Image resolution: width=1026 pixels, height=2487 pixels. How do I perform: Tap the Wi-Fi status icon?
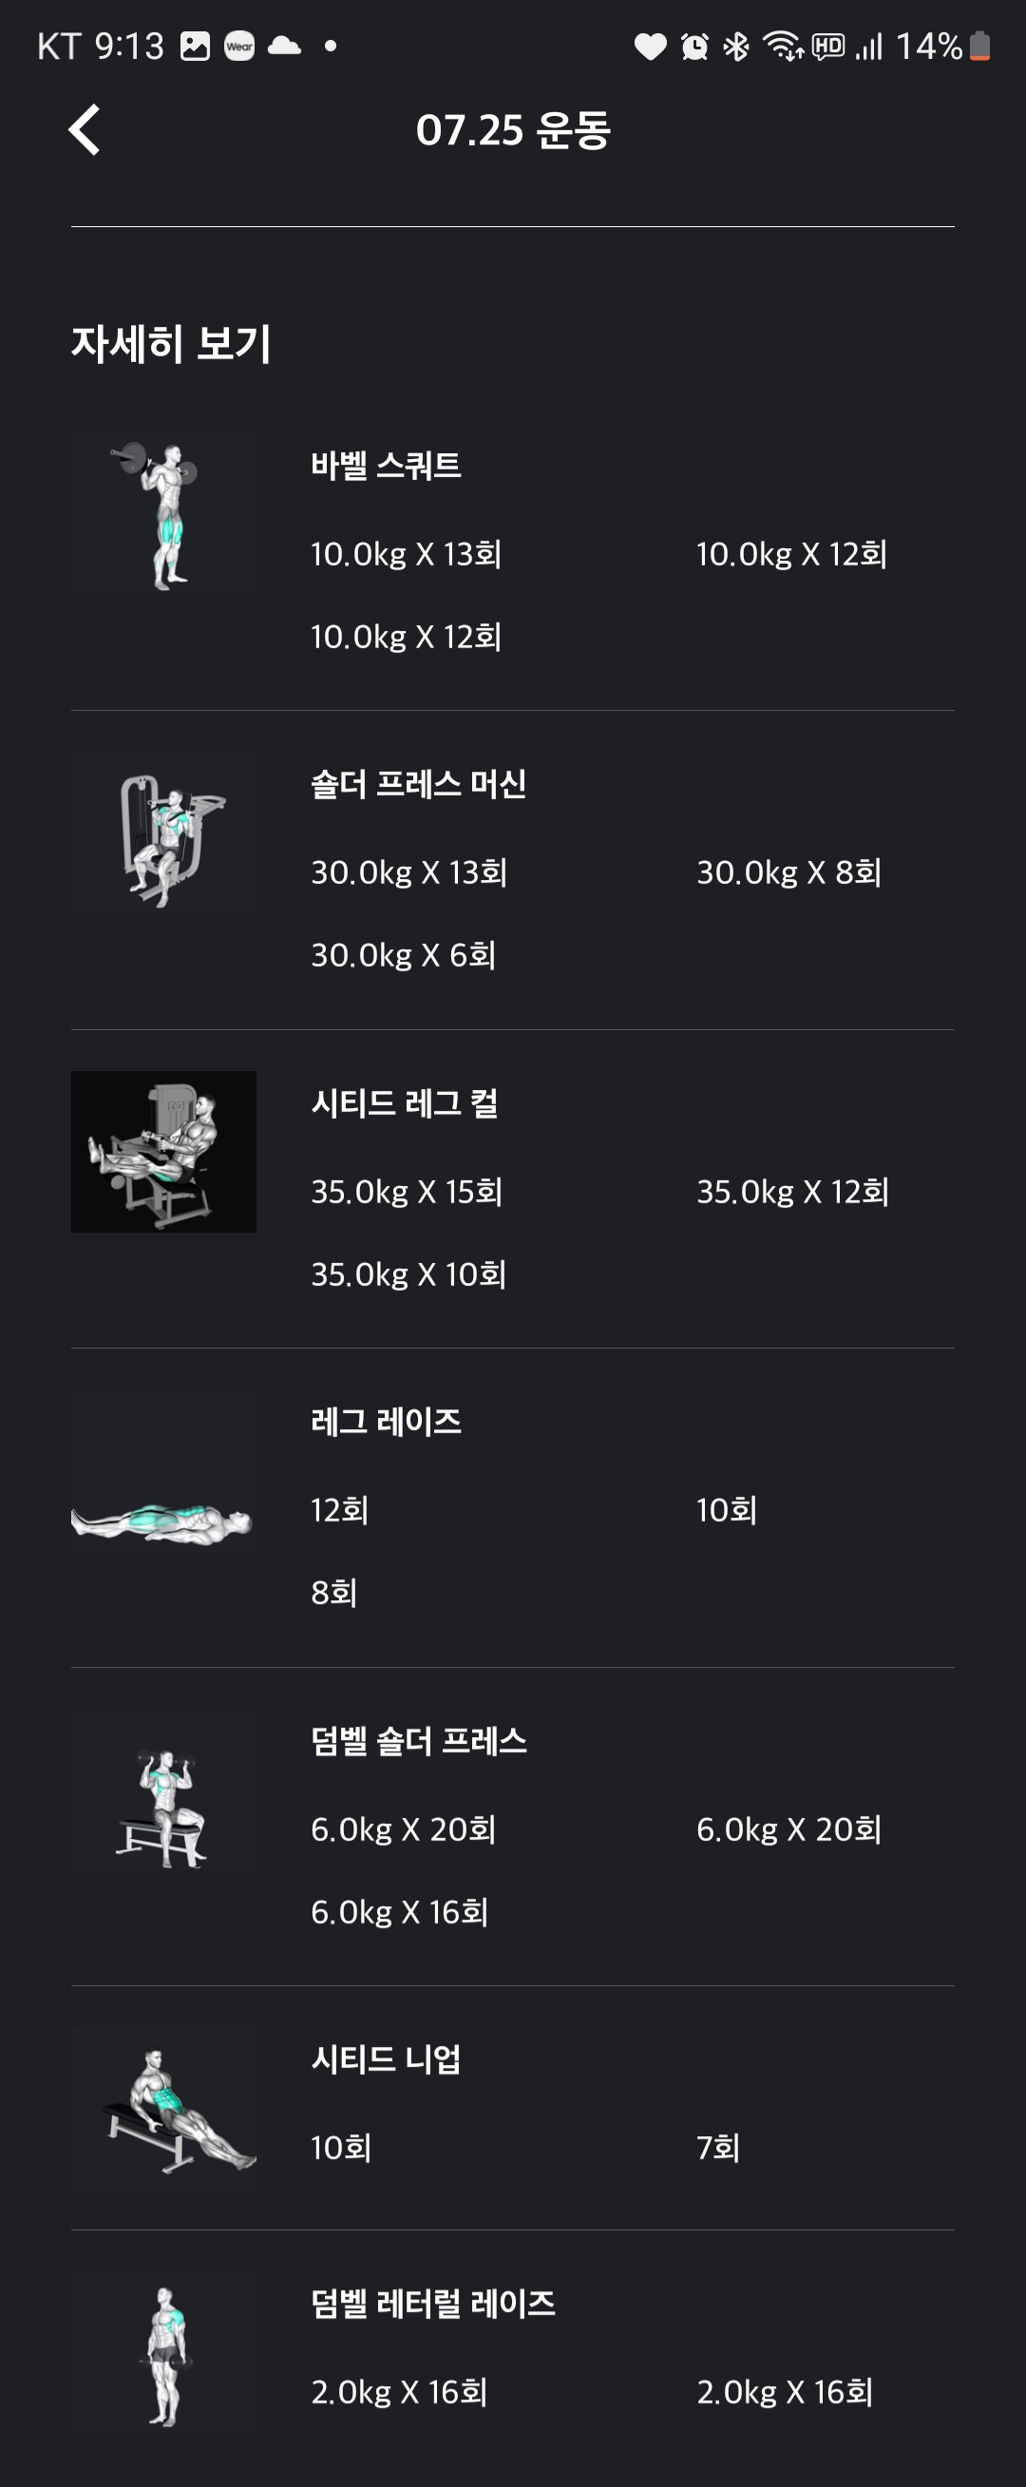point(783,47)
